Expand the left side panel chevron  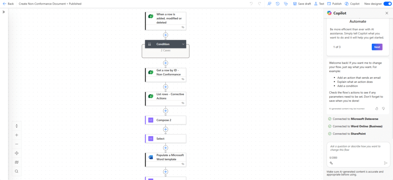[x=3, y=12]
